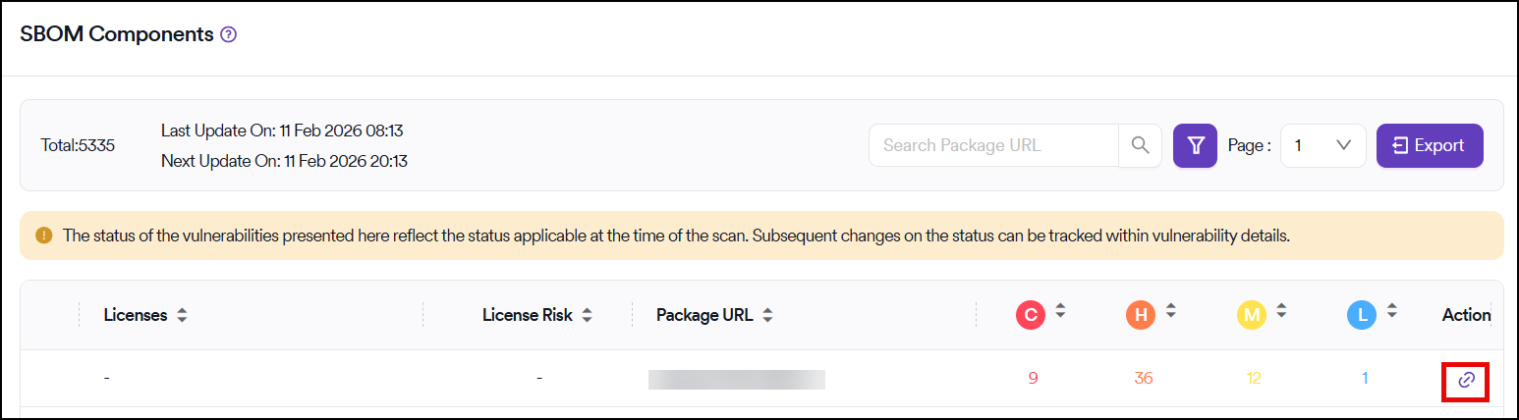Screen dimensions: 1519x420
Task: Open the Page number dropdown
Action: (x=1322, y=145)
